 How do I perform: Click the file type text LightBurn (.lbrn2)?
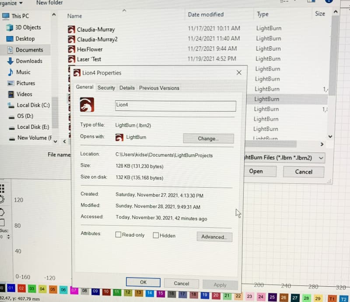[x=133, y=125]
